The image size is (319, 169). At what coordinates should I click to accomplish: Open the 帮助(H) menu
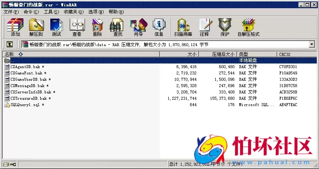116,12
